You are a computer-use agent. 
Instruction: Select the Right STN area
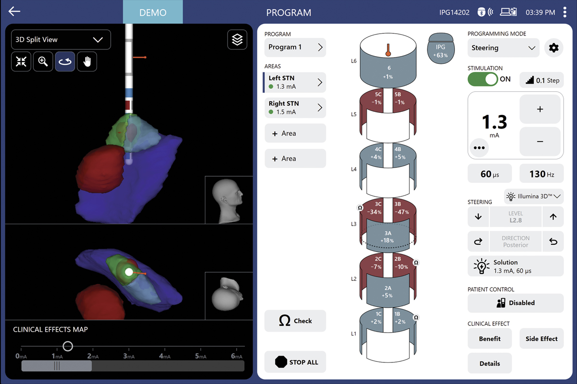[x=295, y=108]
